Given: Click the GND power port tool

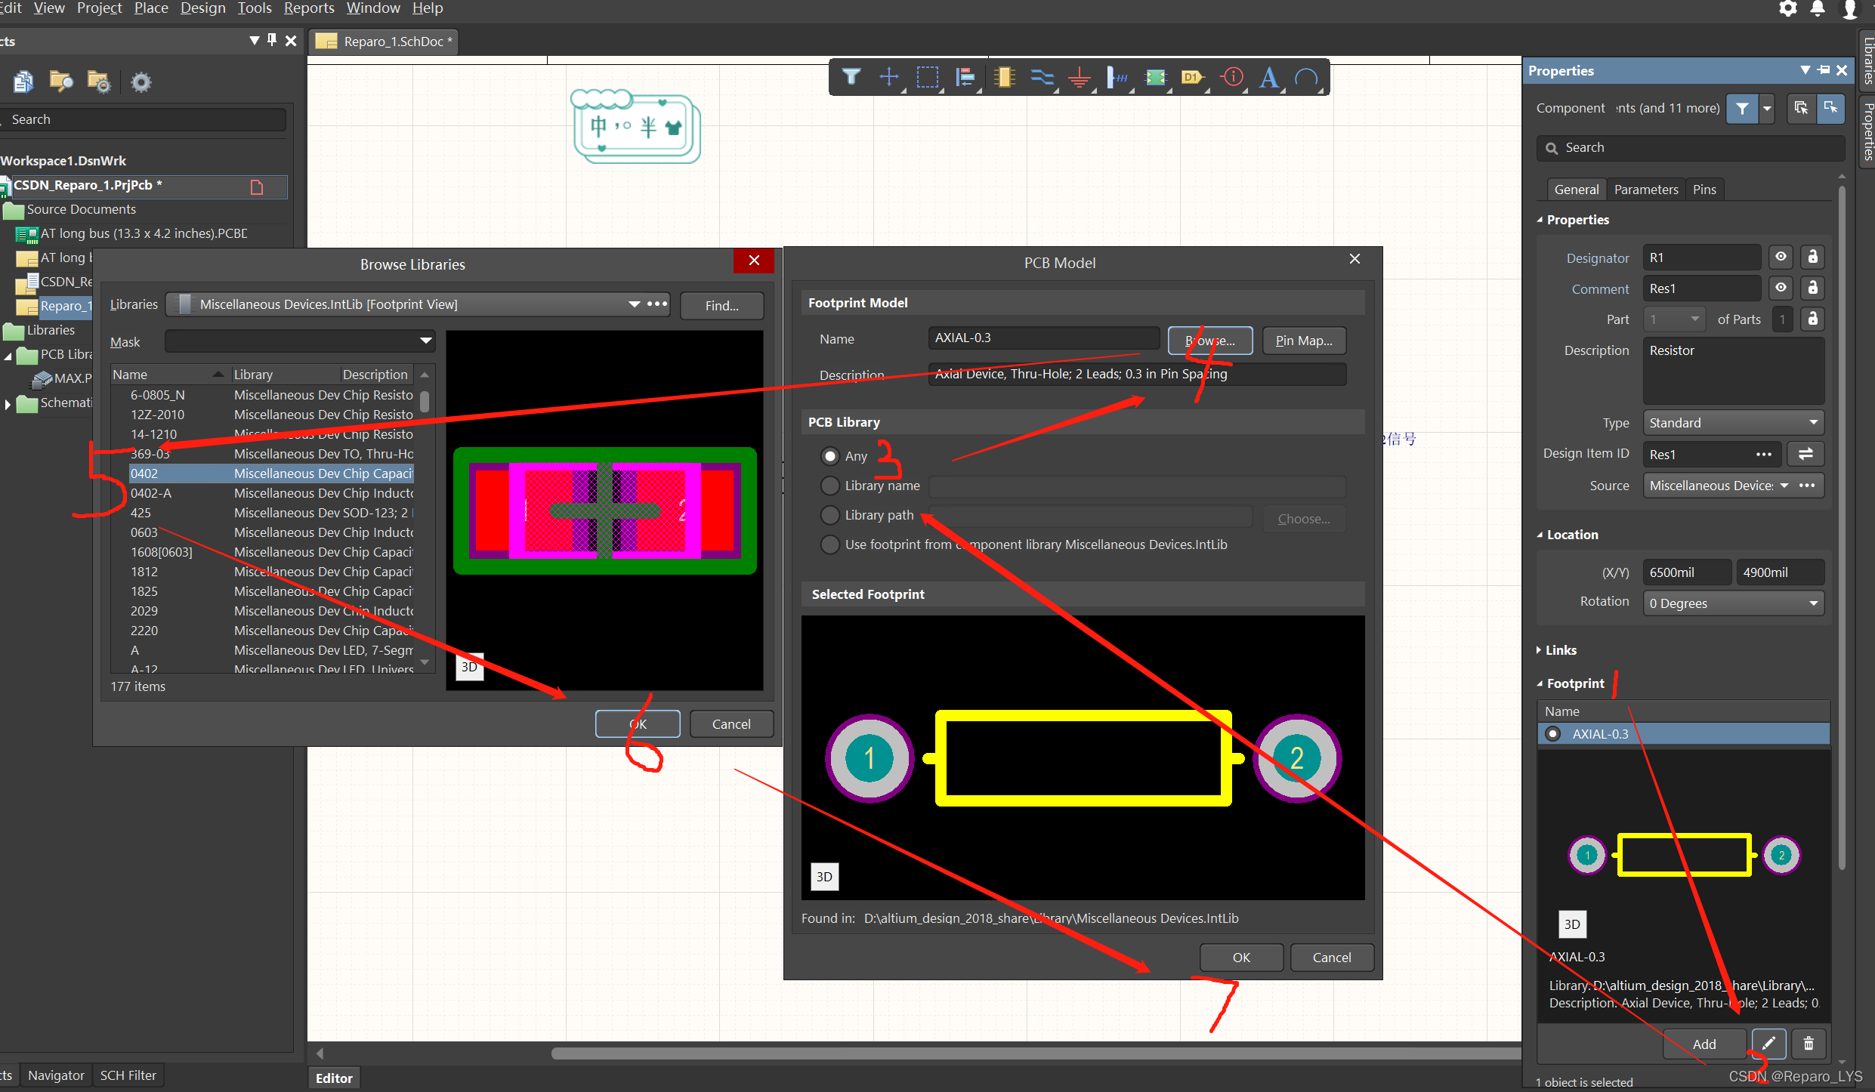Looking at the screenshot, I should coord(1080,78).
